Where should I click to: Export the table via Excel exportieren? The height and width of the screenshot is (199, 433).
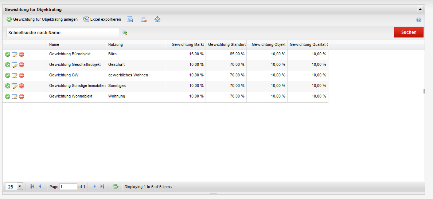[x=102, y=20]
